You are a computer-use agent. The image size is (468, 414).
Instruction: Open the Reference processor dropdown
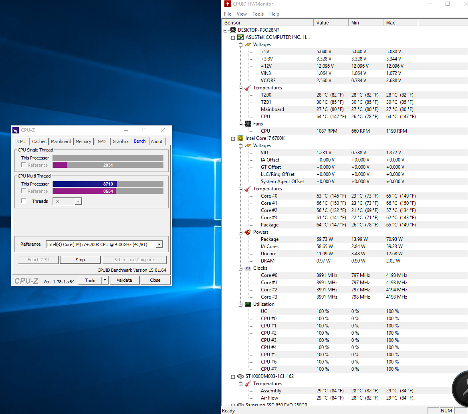[x=159, y=244]
